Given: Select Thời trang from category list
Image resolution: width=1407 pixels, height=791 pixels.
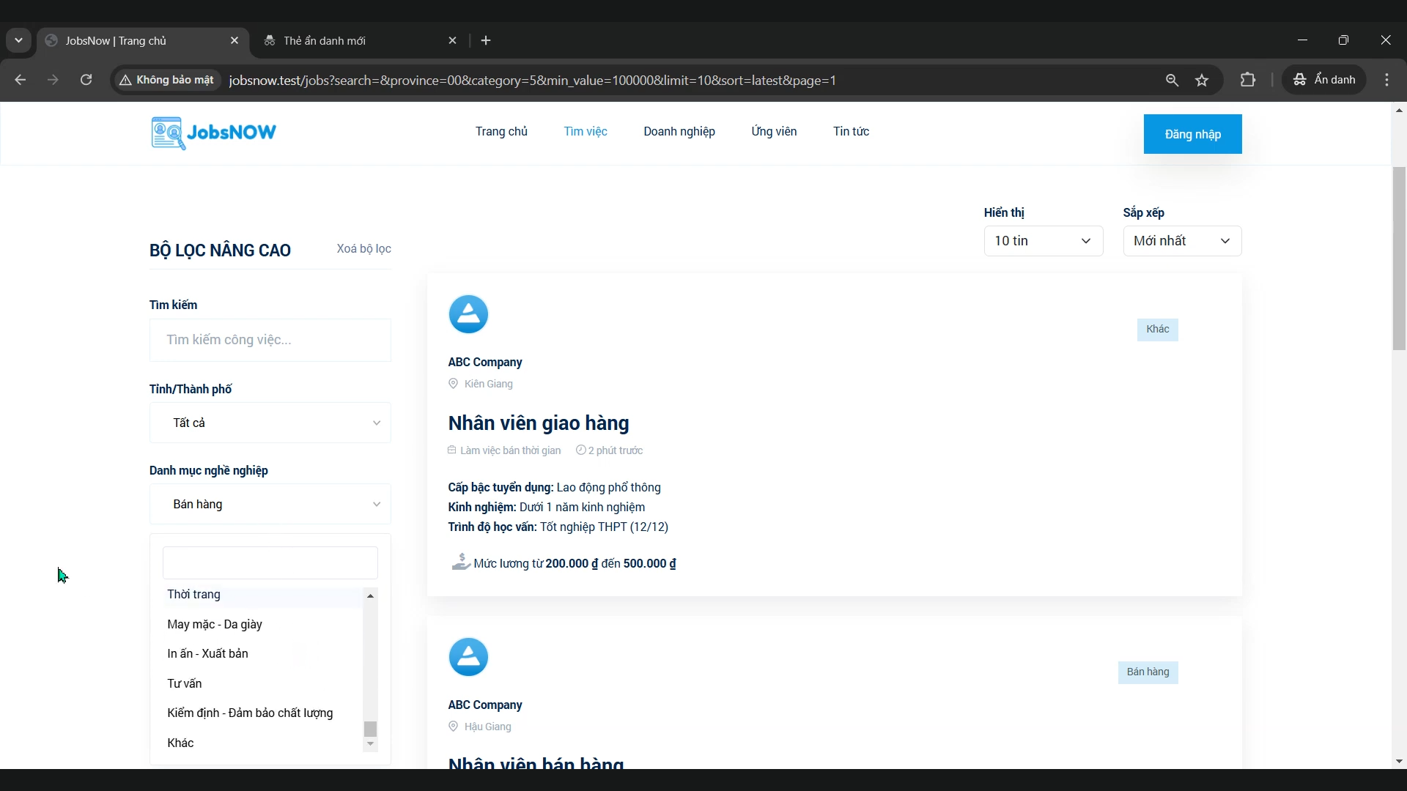Looking at the screenshot, I should pyautogui.click(x=262, y=596).
